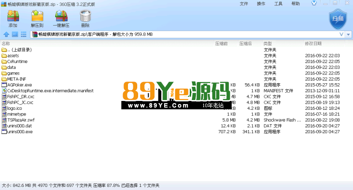
Task: Click the 707.2 KB size cell
Action: click(x=227, y=131)
